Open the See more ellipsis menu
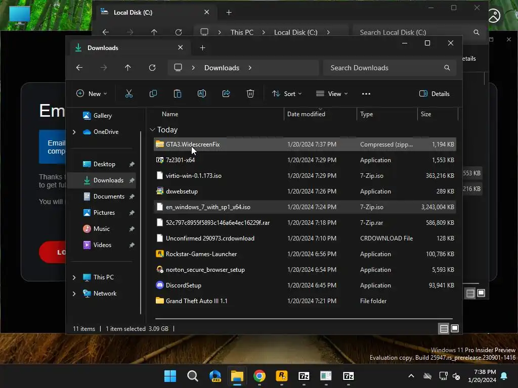 coord(366,93)
